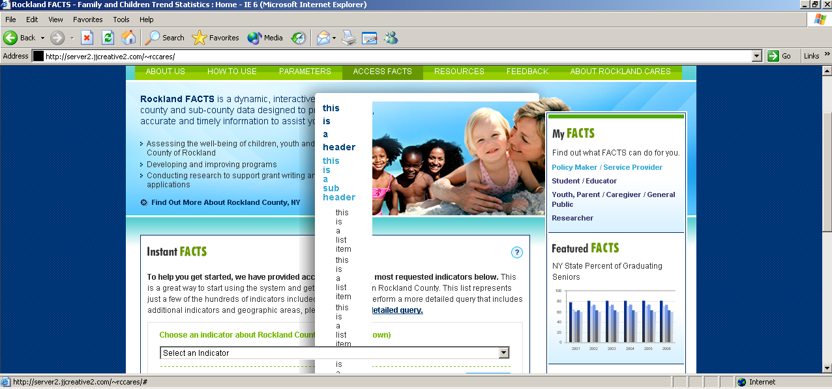The image size is (832, 389).
Task: Click the graduating seniors bar chart
Action: 615,319
